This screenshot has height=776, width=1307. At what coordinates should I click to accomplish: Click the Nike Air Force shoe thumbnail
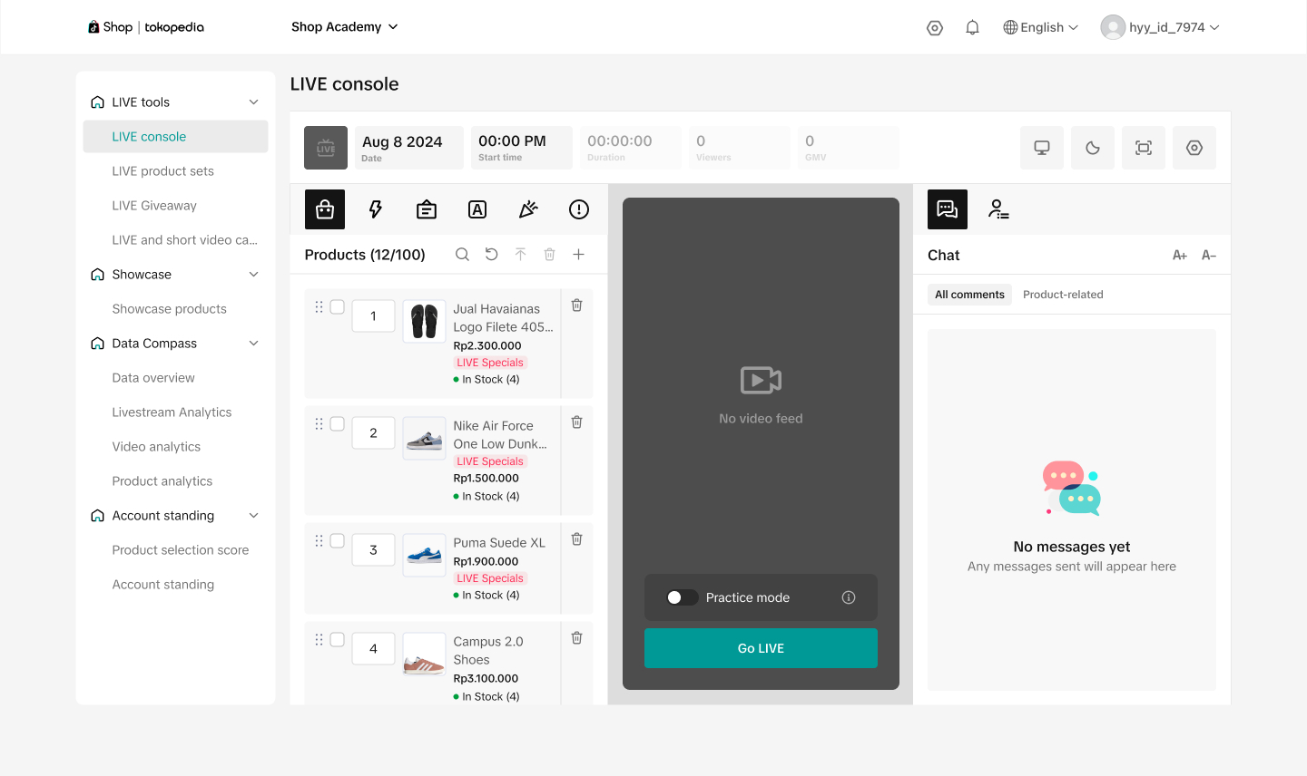tap(424, 439)
